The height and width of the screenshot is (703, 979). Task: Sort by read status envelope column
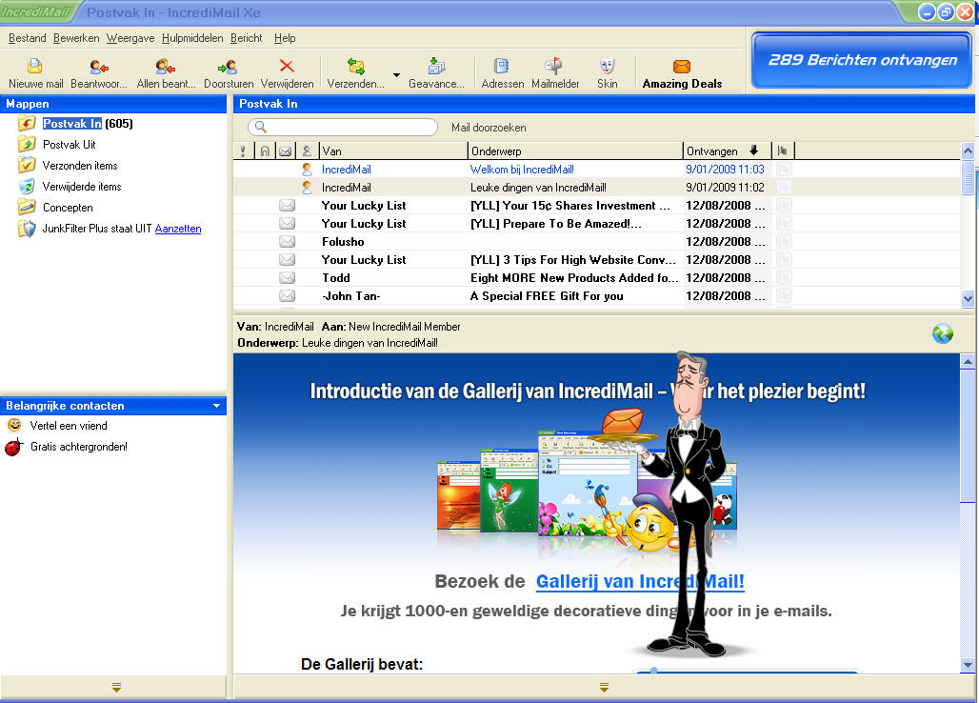click(286, 151)
